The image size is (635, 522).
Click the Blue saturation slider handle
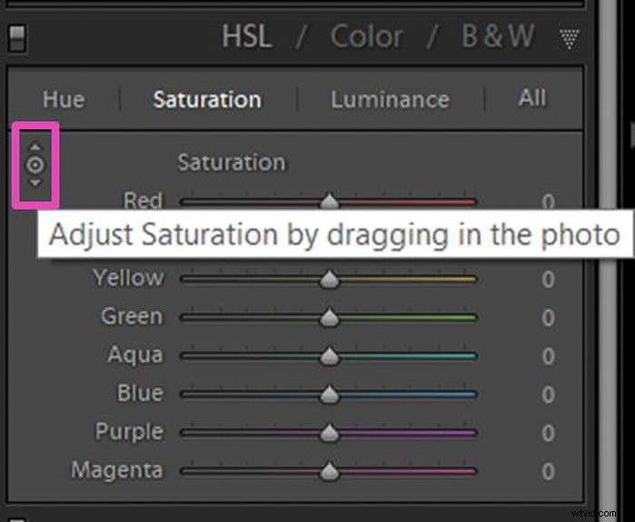tap(329, 394)
